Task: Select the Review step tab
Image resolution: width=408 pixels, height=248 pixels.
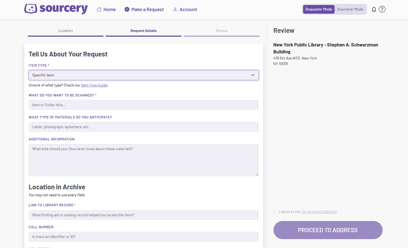Action: pos(222,31)
